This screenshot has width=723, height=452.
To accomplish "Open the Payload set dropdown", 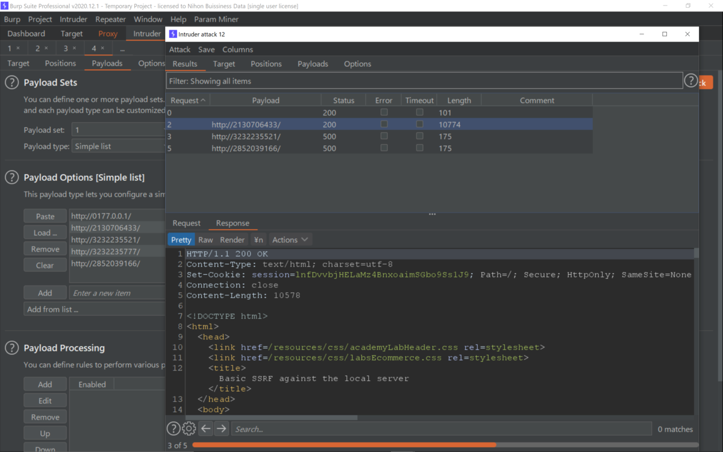I will click(x=118, y=130).
